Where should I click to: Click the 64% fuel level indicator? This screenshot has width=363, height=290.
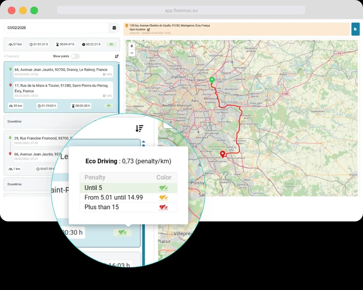pyautogui.click(x=107, y=96)
